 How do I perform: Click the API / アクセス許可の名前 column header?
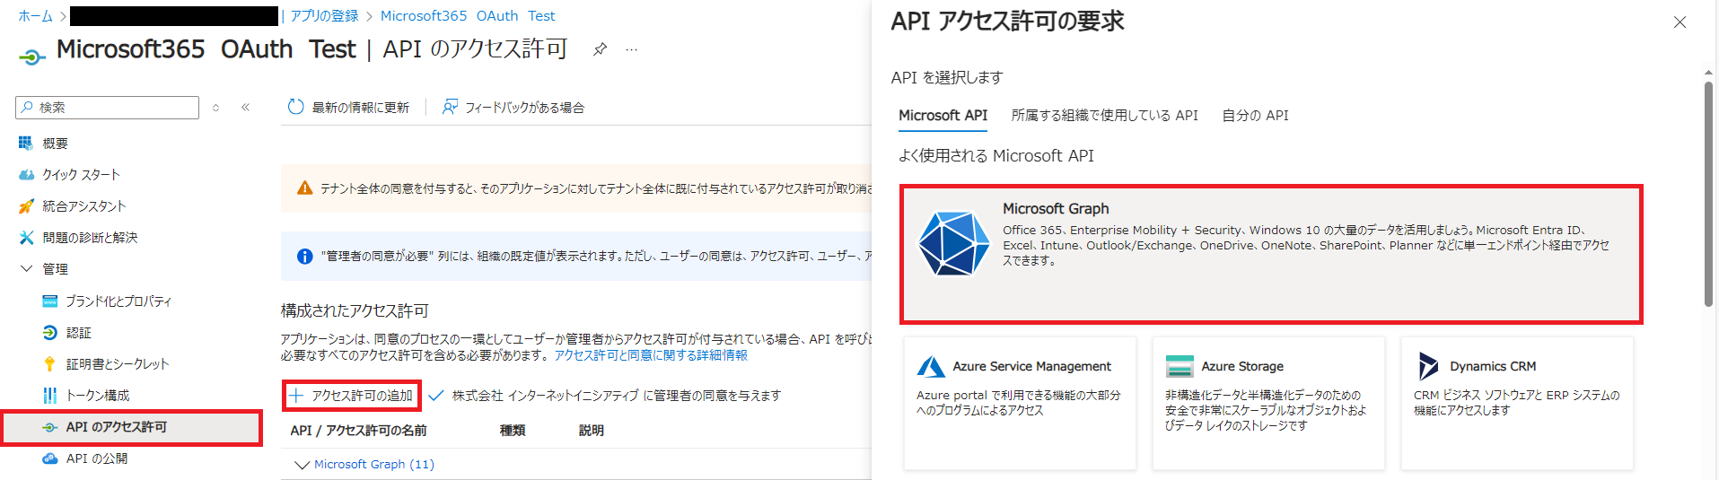tap(358, 431)
